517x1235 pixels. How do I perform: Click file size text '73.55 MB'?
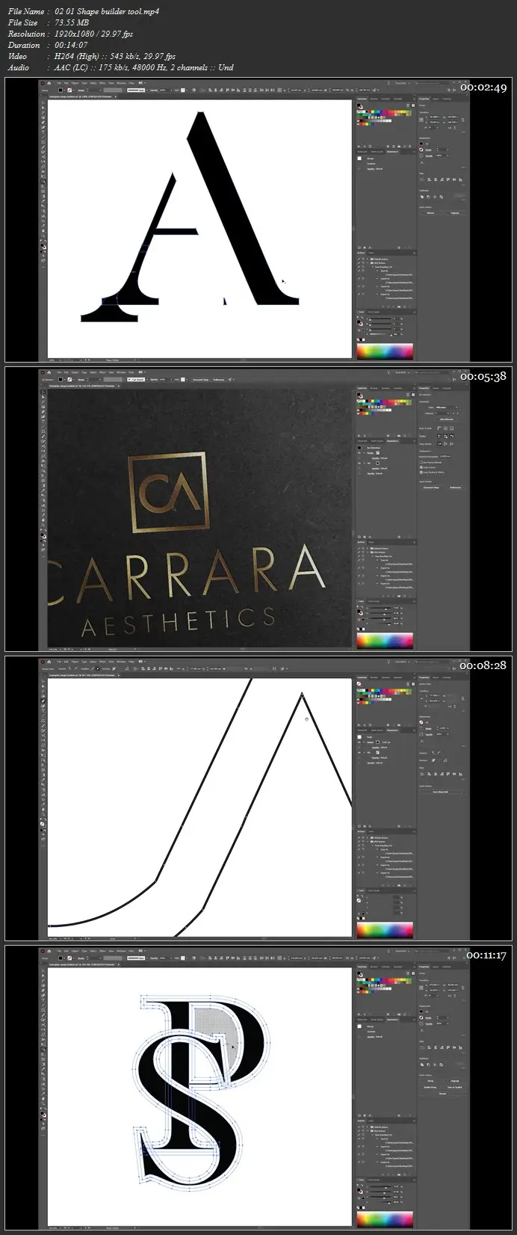pyautogui.click(x=72, y=22)
